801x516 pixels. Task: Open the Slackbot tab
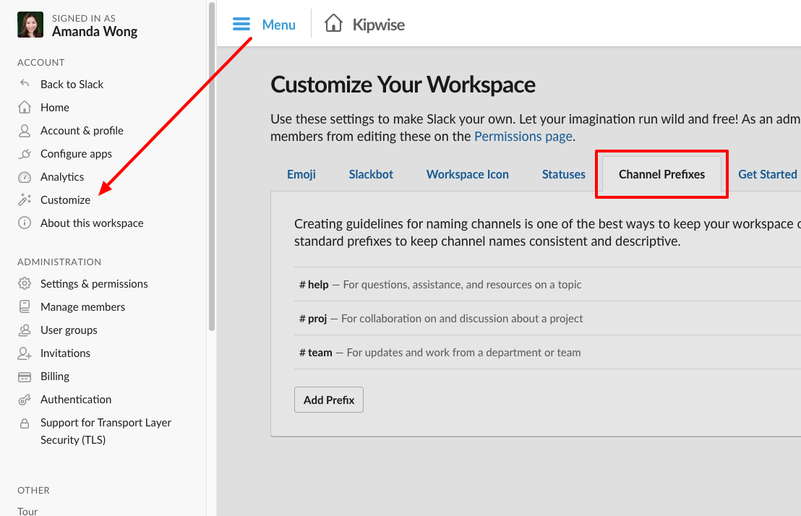[371, 174]
